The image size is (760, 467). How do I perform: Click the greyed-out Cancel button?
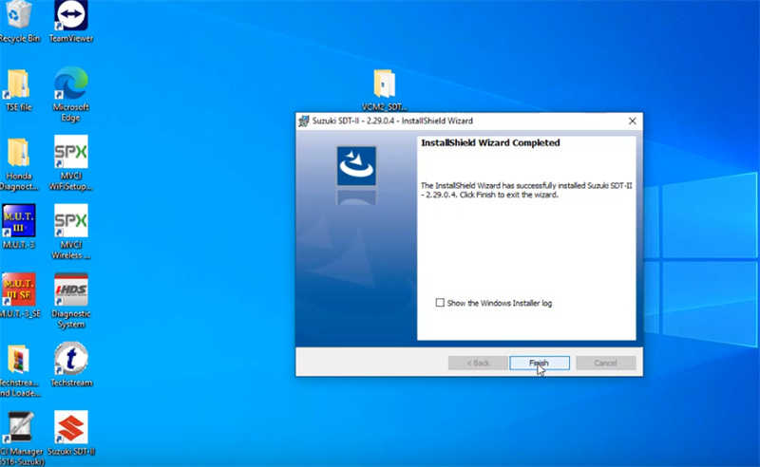click(x=606, y=363)
